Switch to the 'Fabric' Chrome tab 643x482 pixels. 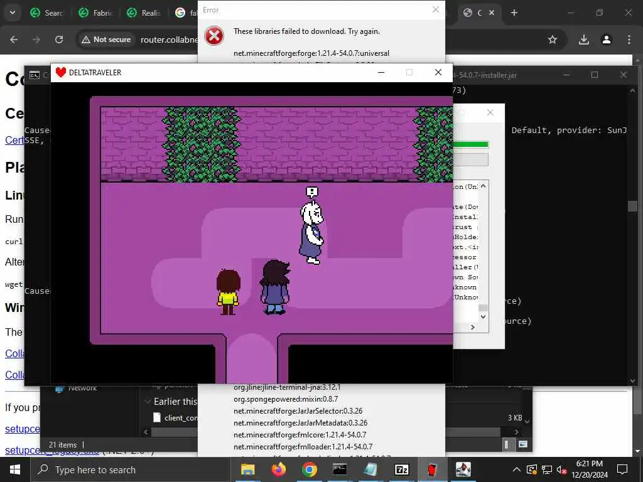tap(96, 13)
